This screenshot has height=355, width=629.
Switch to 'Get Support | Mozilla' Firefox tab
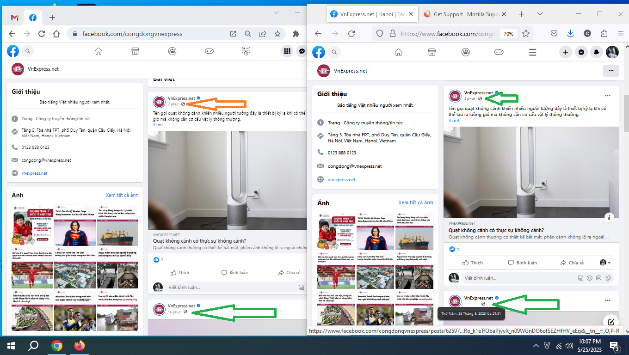tap(465, 14)
